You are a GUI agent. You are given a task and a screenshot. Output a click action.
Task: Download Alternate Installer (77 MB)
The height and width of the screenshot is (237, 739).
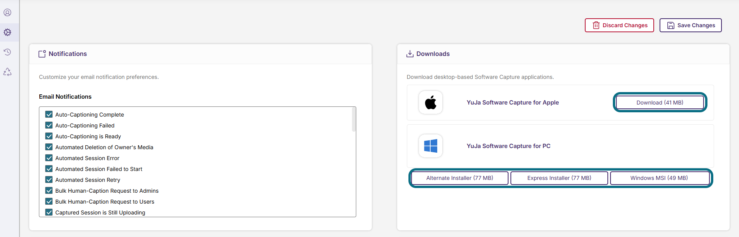(460, 178)
